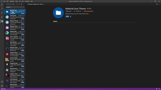Install the Dark+ Material extension from list
Viewport: 161px width, 90px height.
pyautogui.click(x=23, y=40)
